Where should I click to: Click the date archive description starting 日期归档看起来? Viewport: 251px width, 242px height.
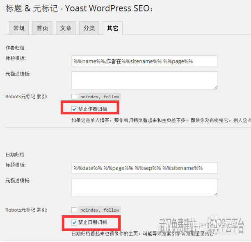tap(144, 234)
